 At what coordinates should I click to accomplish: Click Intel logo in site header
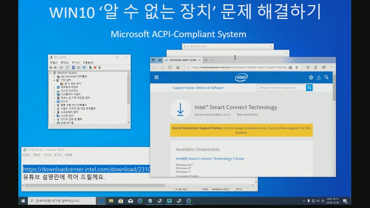[x=241, y=77]
